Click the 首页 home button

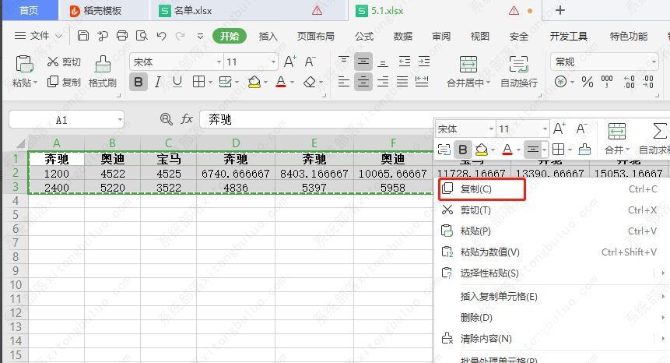(30, 10)
